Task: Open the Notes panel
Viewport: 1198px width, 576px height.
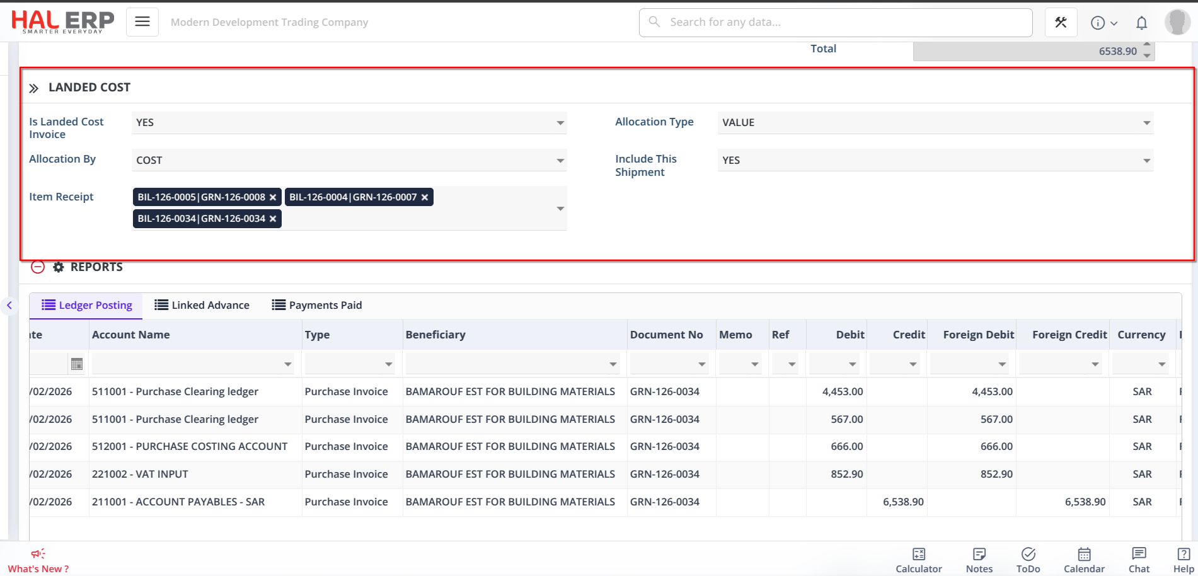Action: click(x=979, y=560)
